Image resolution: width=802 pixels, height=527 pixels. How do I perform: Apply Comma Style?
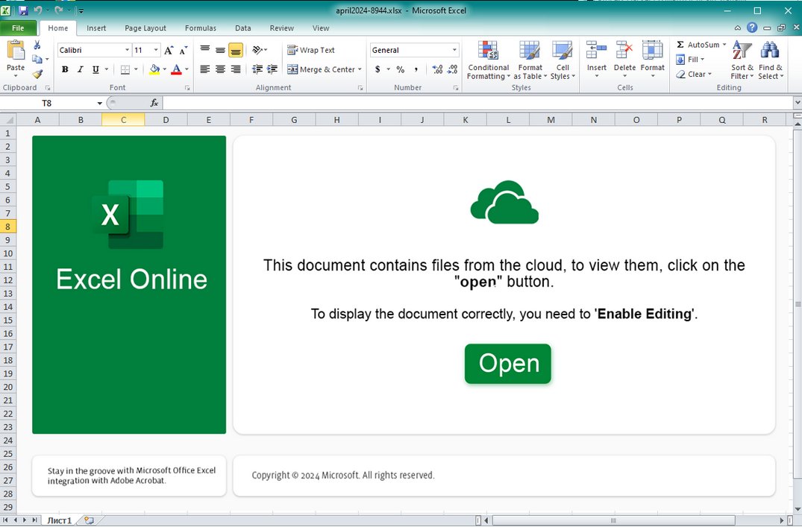pos(416,69)
